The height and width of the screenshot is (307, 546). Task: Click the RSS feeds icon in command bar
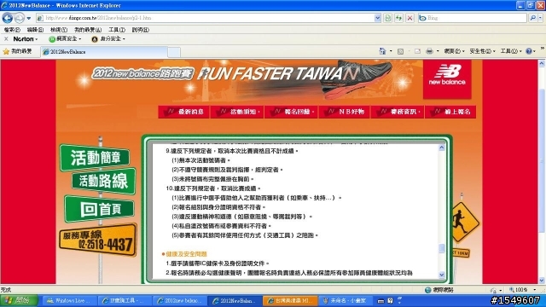[400, 51]
